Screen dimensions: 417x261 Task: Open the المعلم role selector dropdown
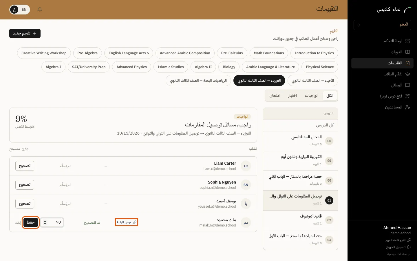click(382, 25)
